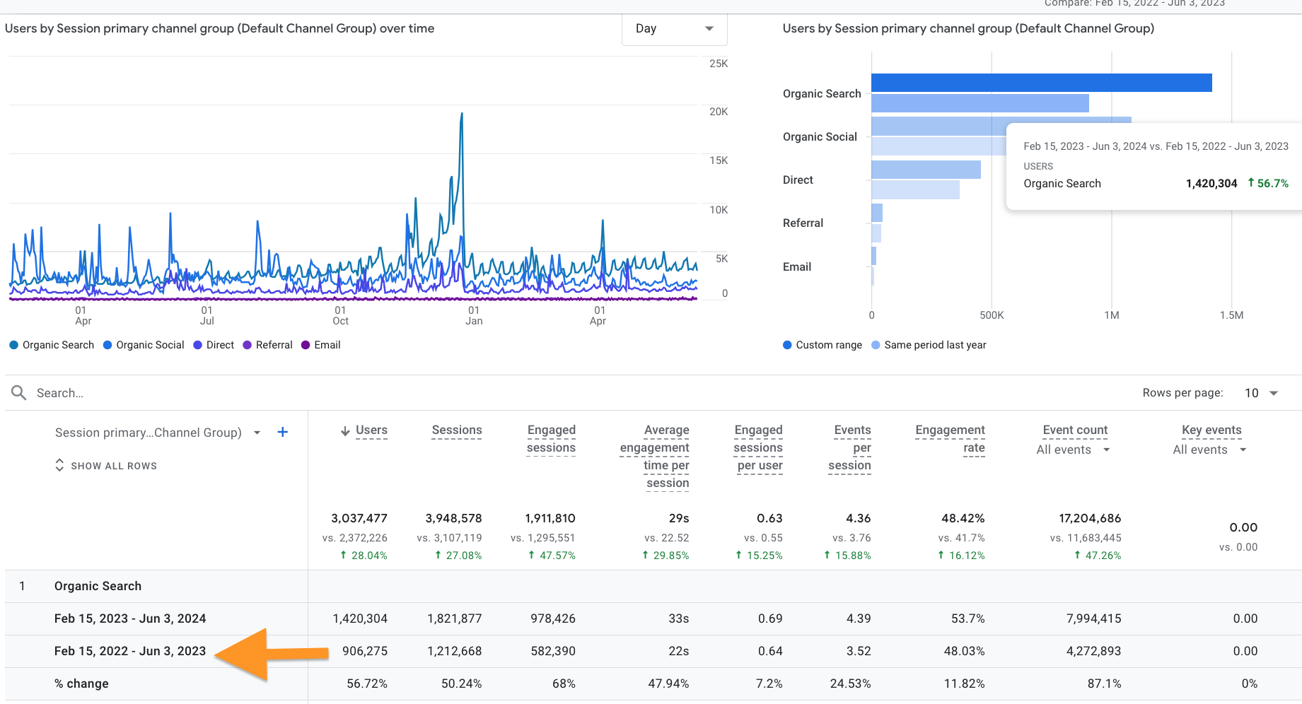Click the sharp peak in line chart
Screen dimensions: 1302x704
(x=462, y=115)
